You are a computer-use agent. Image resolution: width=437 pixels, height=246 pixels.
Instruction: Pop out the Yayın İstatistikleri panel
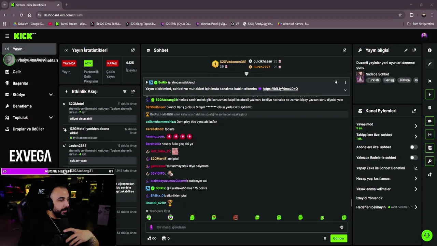[x=133, y=50]
